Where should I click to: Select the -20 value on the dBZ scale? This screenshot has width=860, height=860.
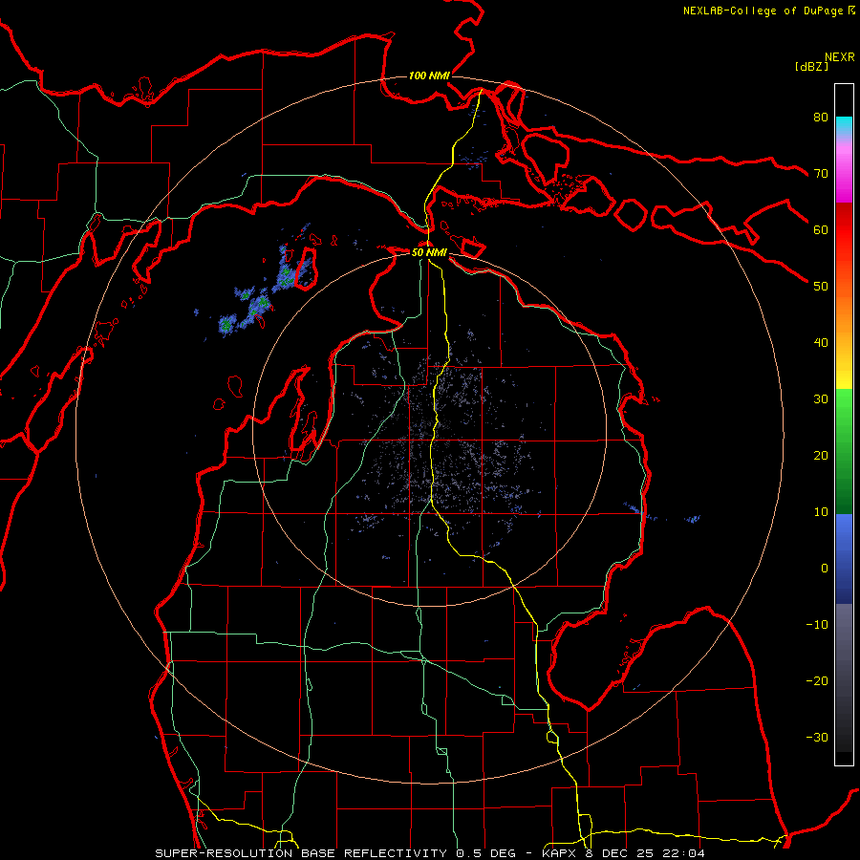[817, 680]
